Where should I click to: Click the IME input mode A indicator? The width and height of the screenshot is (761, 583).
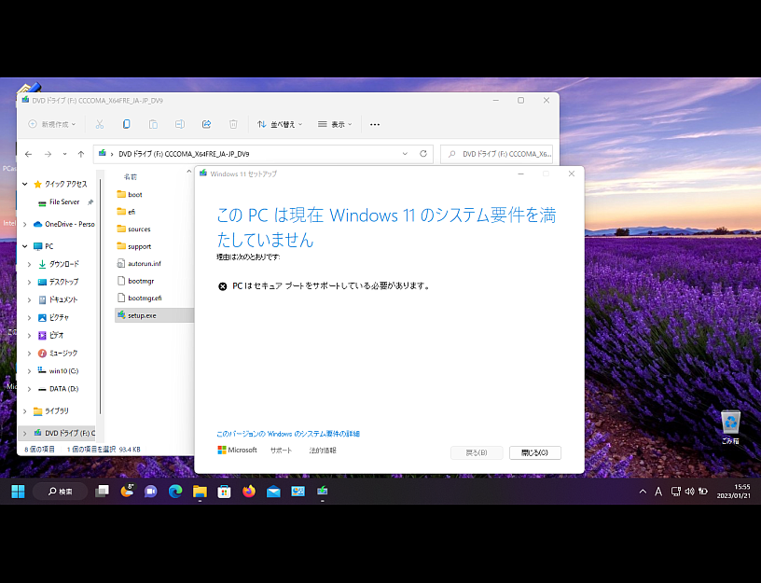[658, 492]
